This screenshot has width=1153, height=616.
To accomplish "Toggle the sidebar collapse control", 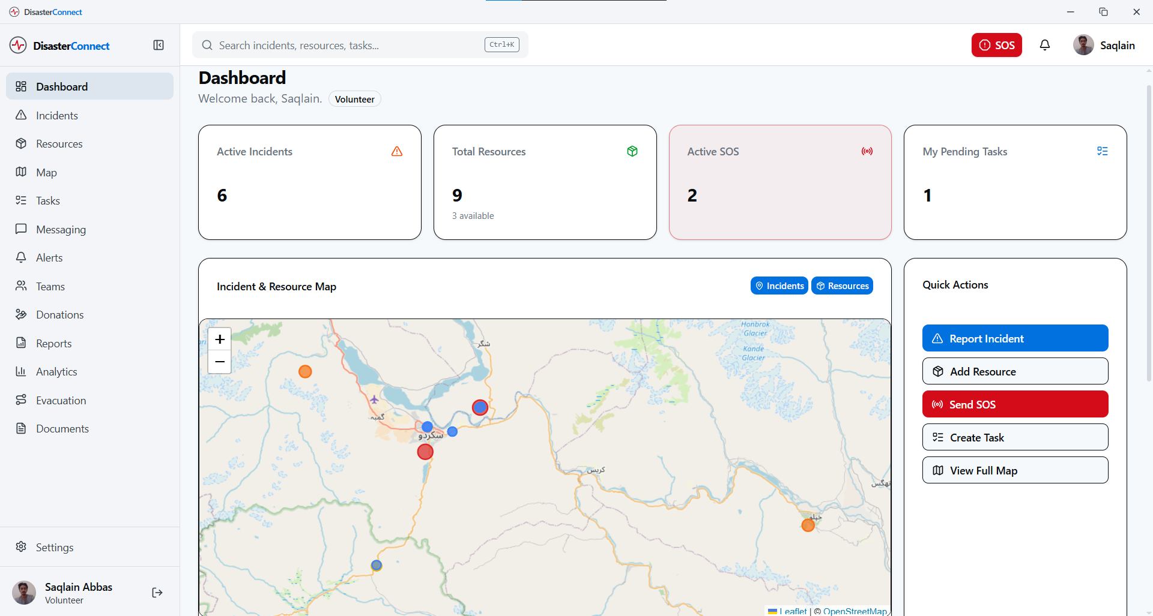I will 158,45.
